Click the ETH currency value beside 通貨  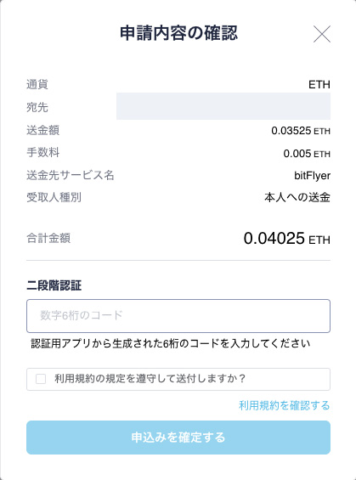pyautogui.click(x=319, y=84)
